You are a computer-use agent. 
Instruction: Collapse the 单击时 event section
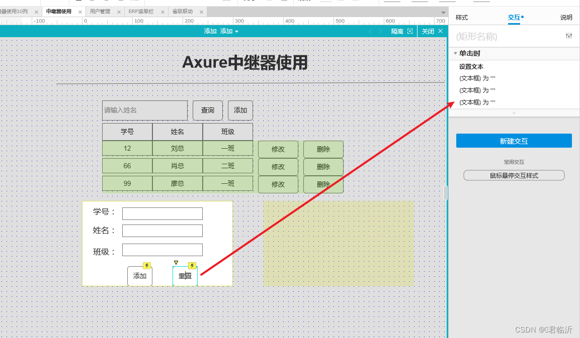(x=455, y=54)
